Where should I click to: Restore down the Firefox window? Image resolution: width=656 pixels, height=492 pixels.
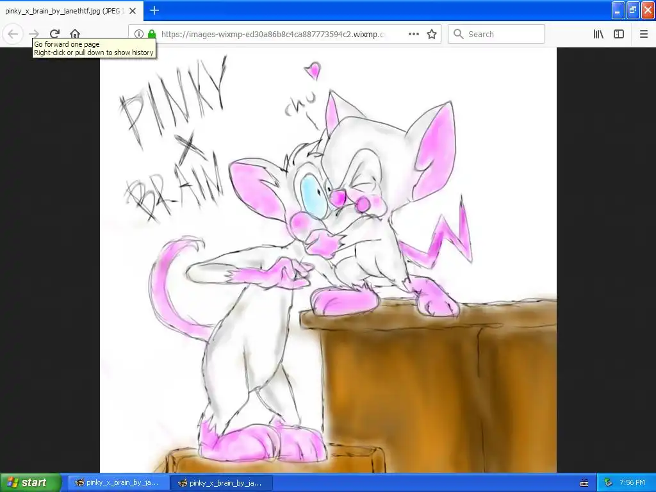(633, 10)
